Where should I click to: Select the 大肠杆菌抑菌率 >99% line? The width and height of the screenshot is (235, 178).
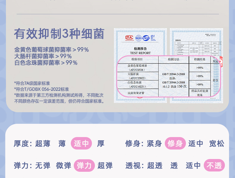click(43, 56)
